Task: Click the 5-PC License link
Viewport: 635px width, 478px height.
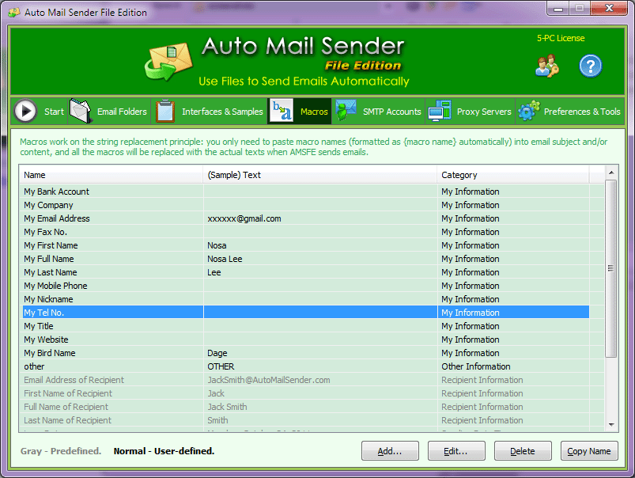Action: [561, 38]
